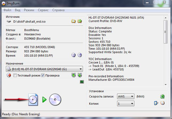Viewport: 172px width, 119px height.
Task: Toggle the Проверка checkbox
Action: (43, 75)
